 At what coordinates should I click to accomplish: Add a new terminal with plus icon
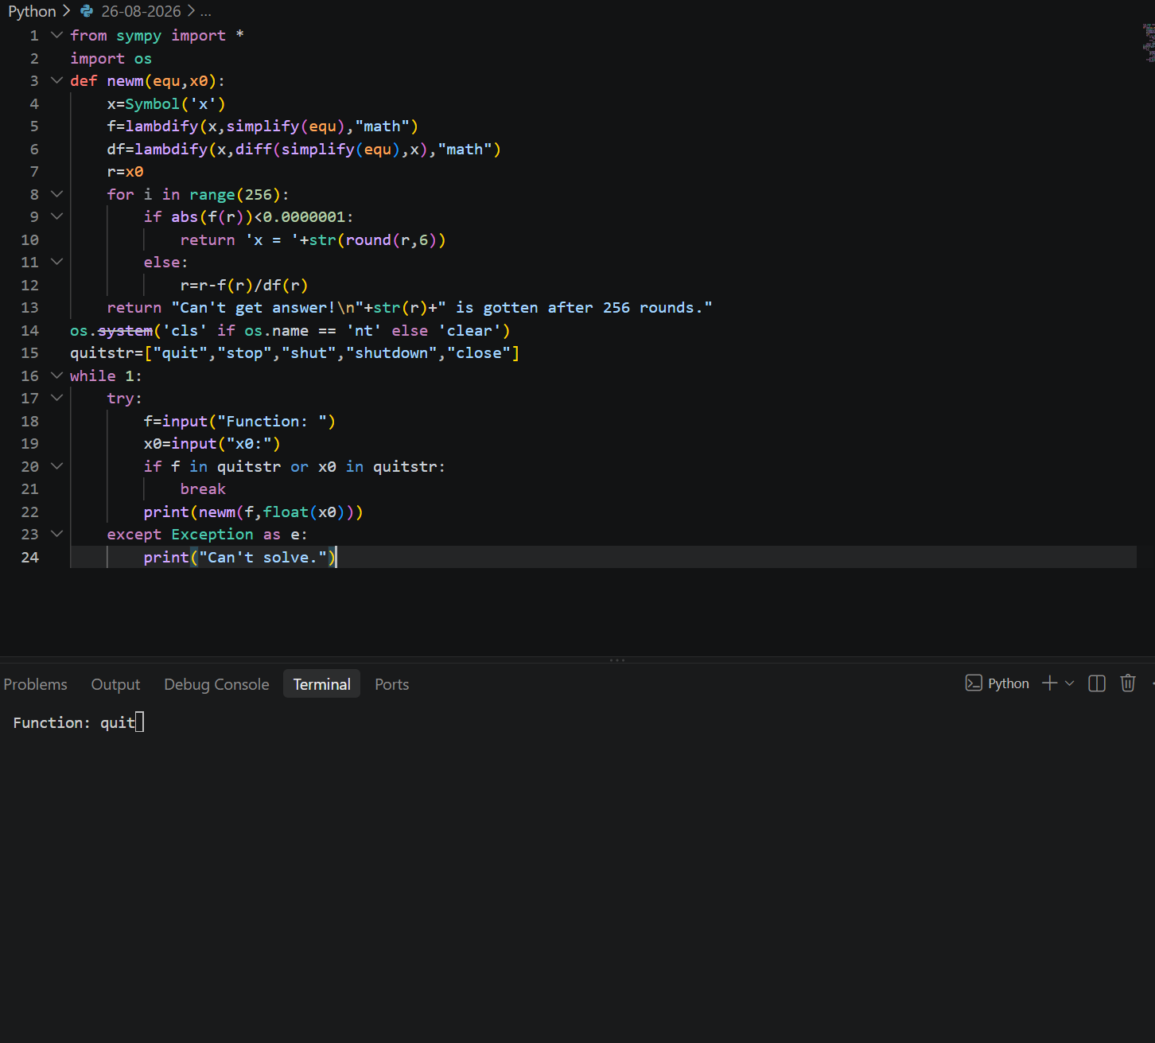click(x=1050, y=683)
